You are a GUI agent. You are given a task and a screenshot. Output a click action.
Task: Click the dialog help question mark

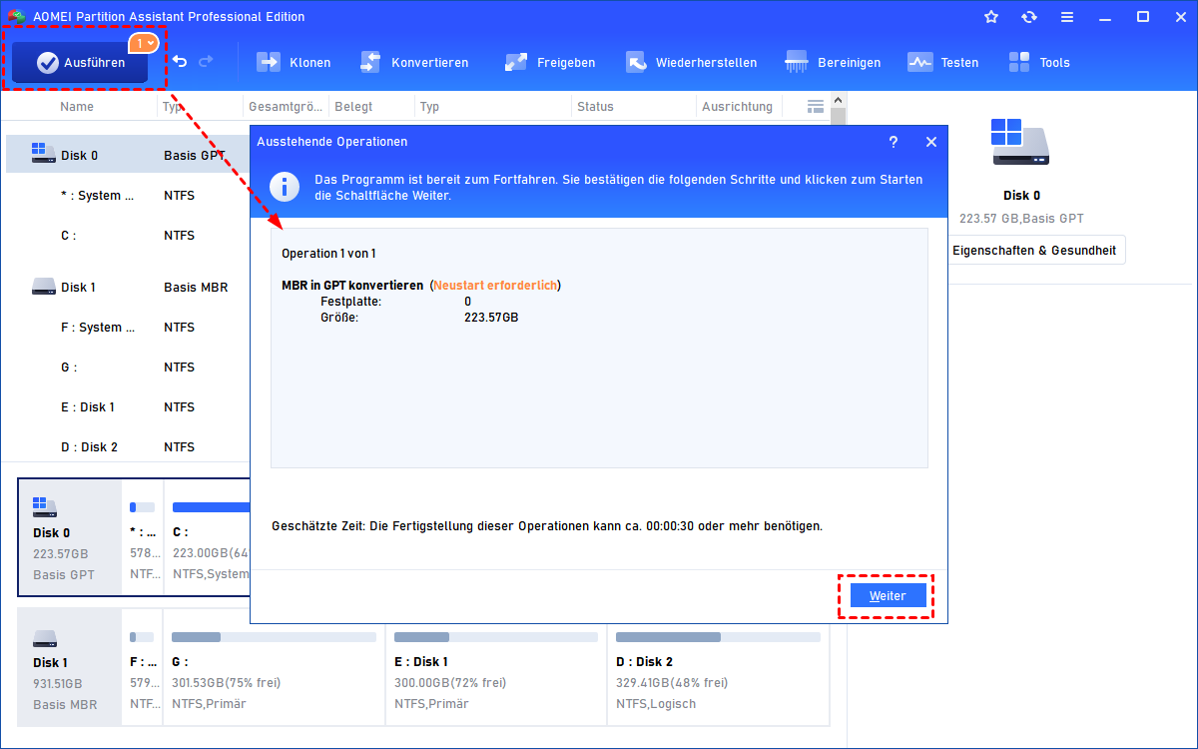[894, 142]
